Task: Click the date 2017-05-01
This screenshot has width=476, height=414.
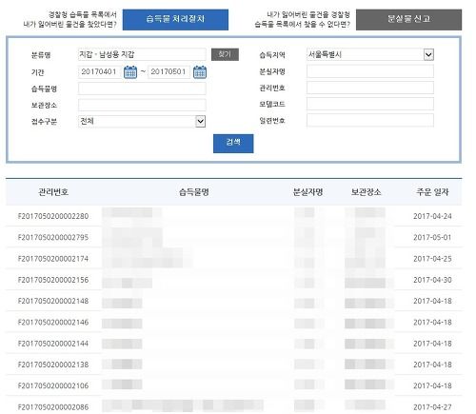Action: 432,237
